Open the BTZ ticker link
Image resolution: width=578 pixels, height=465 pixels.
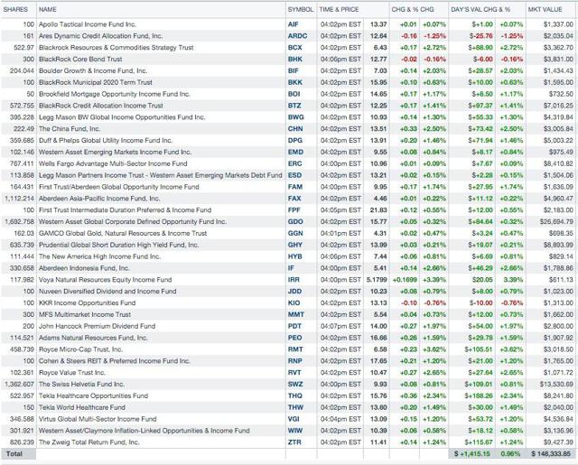294,106
